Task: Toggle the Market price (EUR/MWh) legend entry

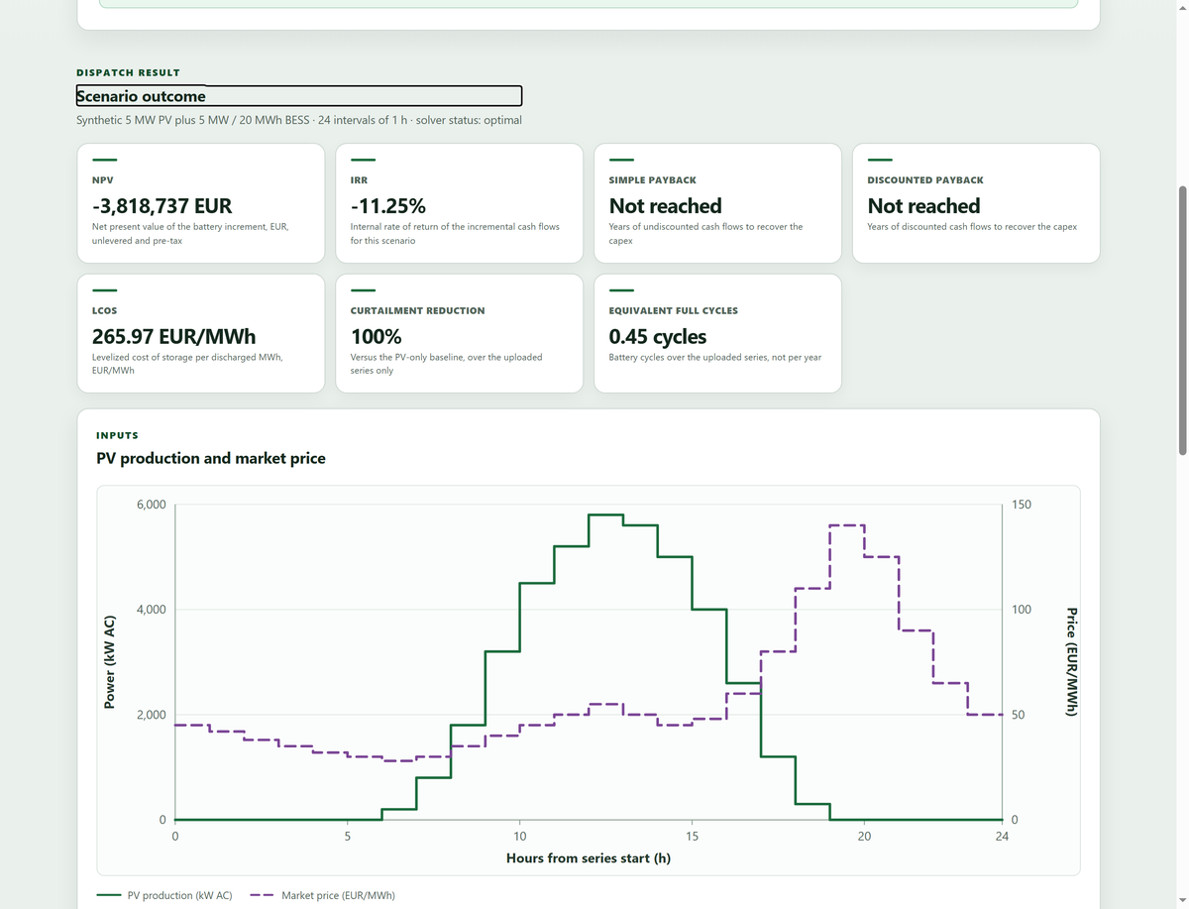Action: coord(321,895)
